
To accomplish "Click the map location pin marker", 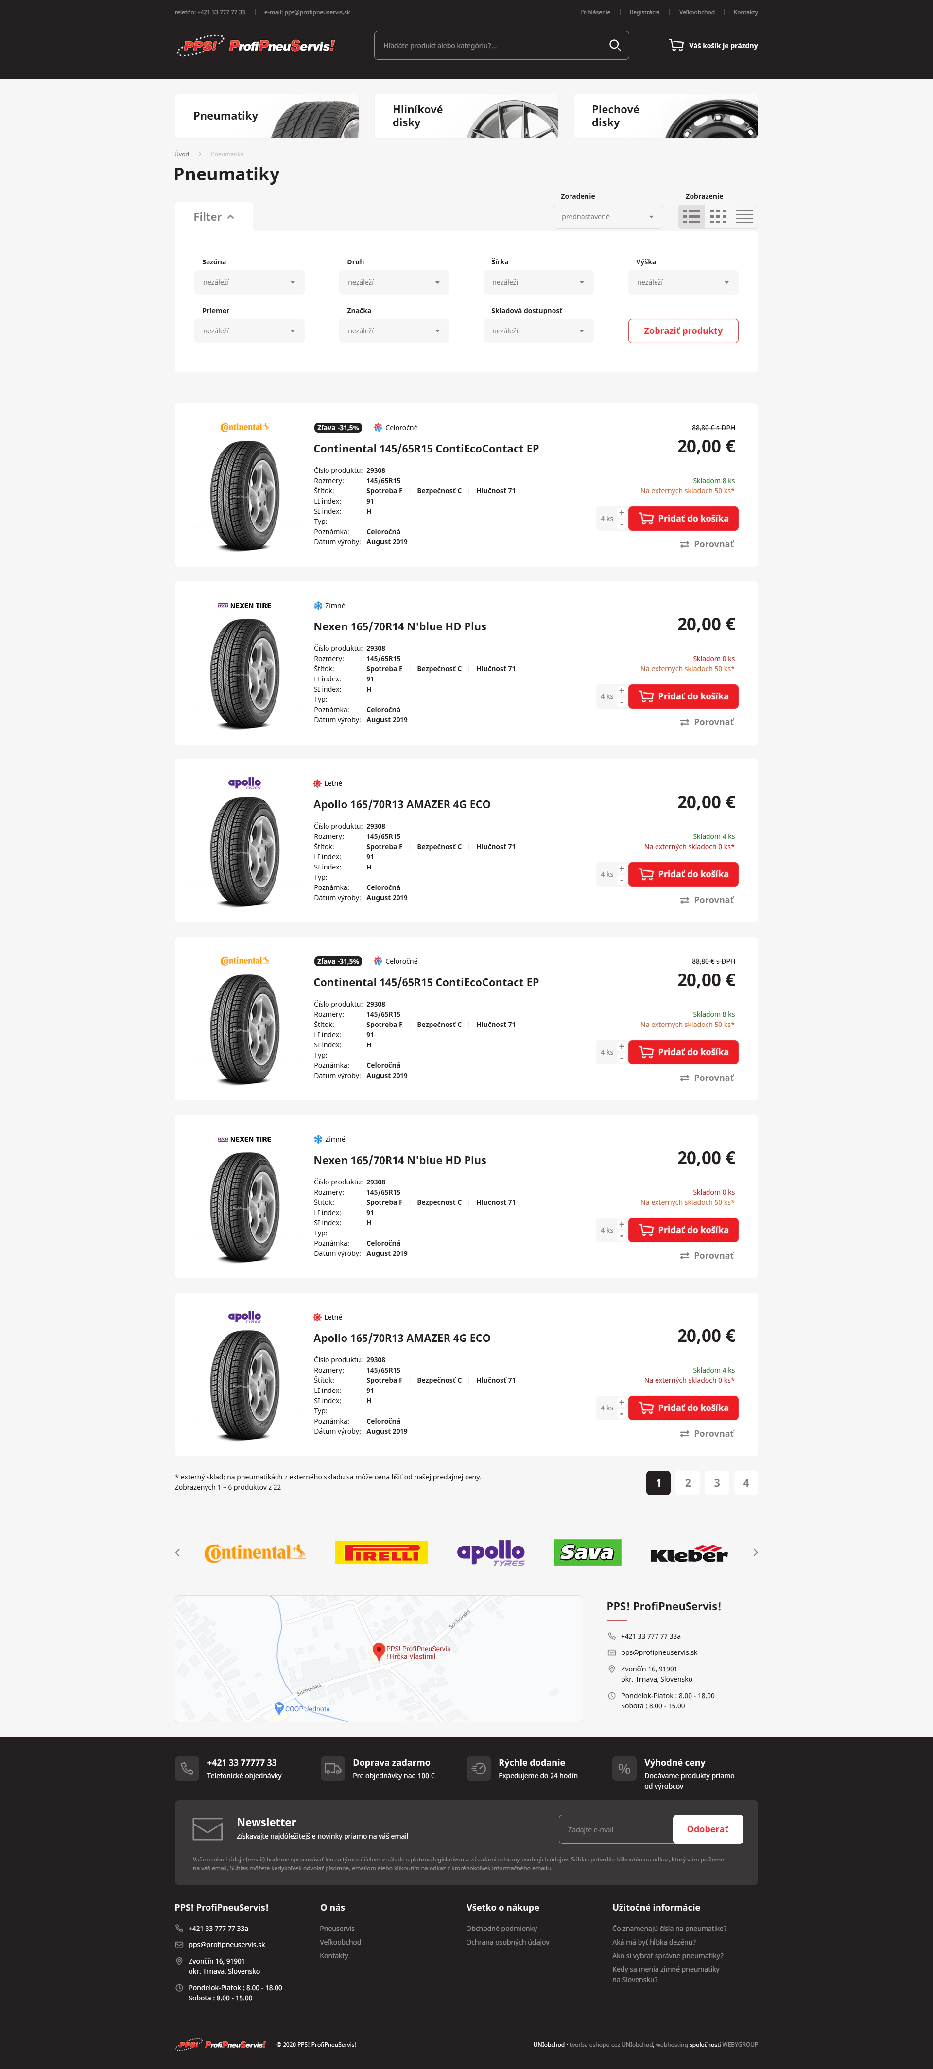I will click(379, 1651).
